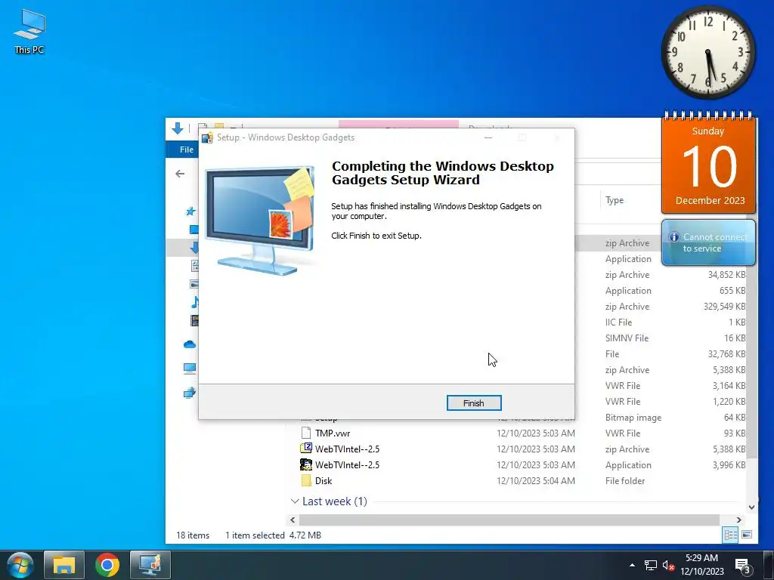Select the WebTVIntel--2.5 zip archive icon

click(306, 449)
